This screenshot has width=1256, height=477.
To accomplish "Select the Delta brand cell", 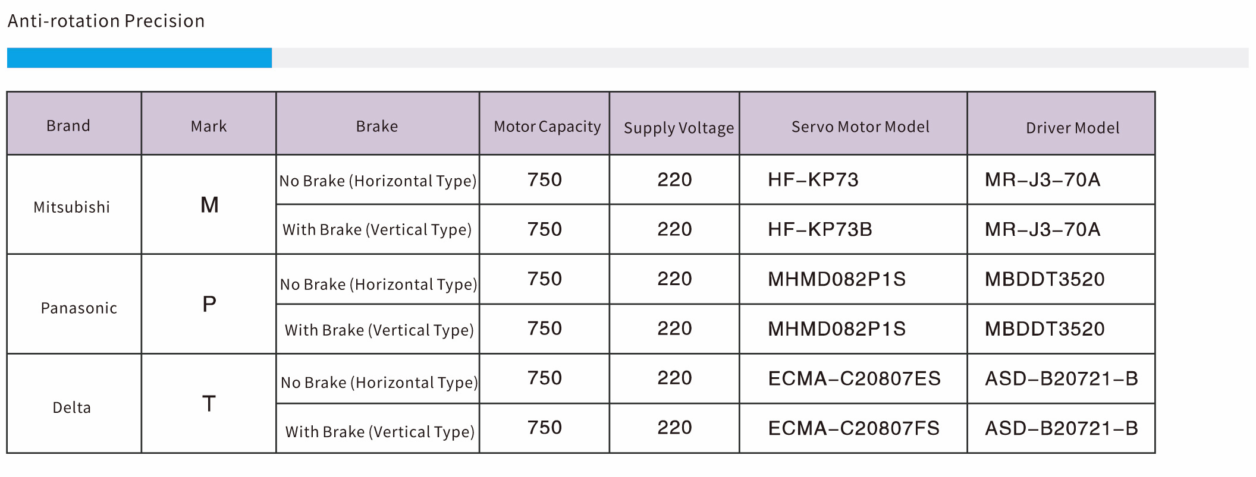I will tap(72, 407).
